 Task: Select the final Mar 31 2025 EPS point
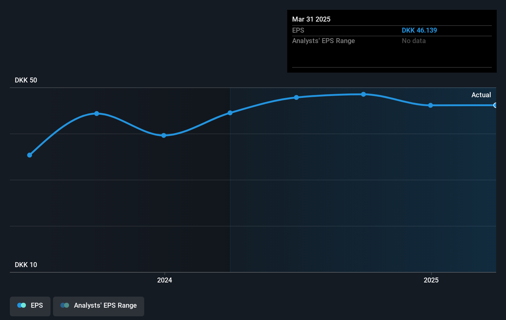click(495, 105)
